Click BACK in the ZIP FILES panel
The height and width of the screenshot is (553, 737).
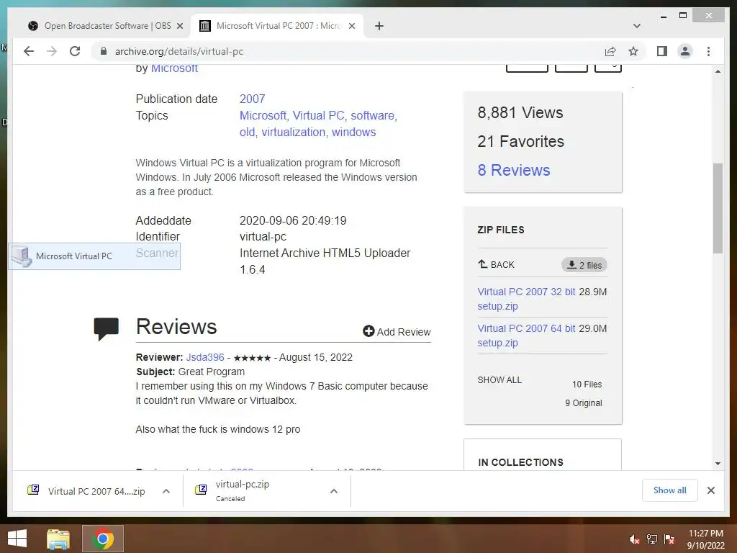pos(497,265)
